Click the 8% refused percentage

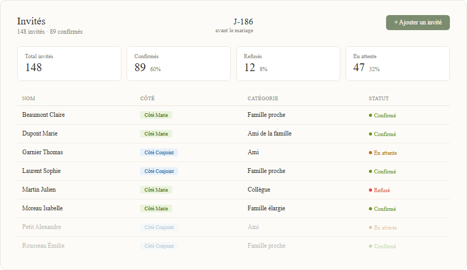(x=263, y=69)
